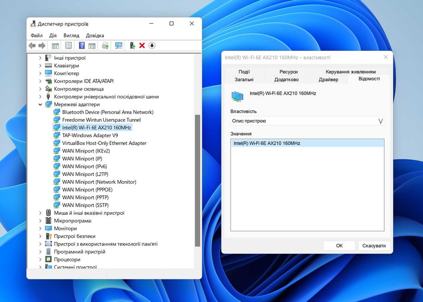Switch to the Додатково tab

[x=286, y=79]
